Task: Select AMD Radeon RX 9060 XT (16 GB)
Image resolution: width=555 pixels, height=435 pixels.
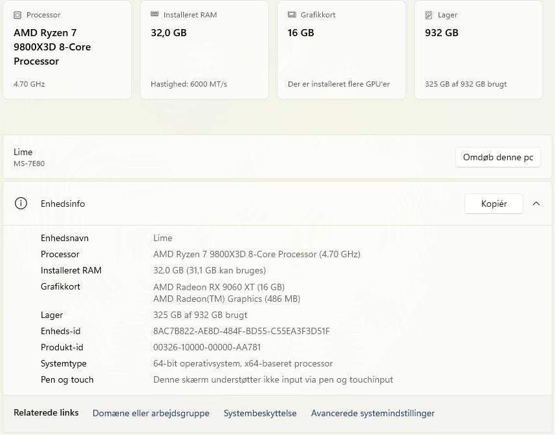Action: (x=219, y=287)
